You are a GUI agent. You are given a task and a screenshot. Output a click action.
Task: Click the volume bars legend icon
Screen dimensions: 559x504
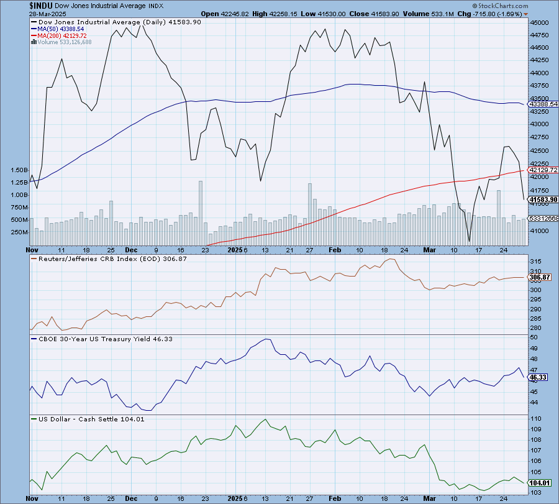tap(34, 42)
